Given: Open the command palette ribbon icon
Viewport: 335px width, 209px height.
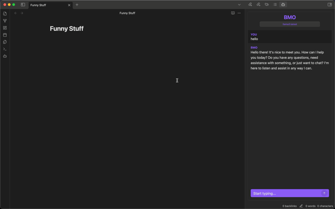Looking at the screenshot, I should pyautogui.click(x=5, y=49).
